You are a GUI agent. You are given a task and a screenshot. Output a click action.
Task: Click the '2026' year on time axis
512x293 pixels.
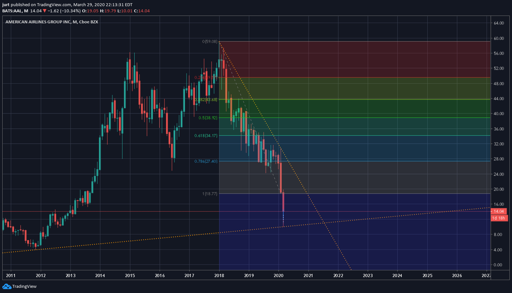(x=457, y=275)
